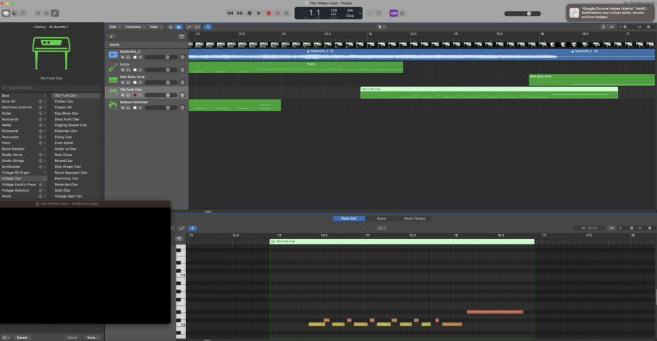Add a new track with plus button
Viewport: 657px width, 341px height.
point(112,37)
